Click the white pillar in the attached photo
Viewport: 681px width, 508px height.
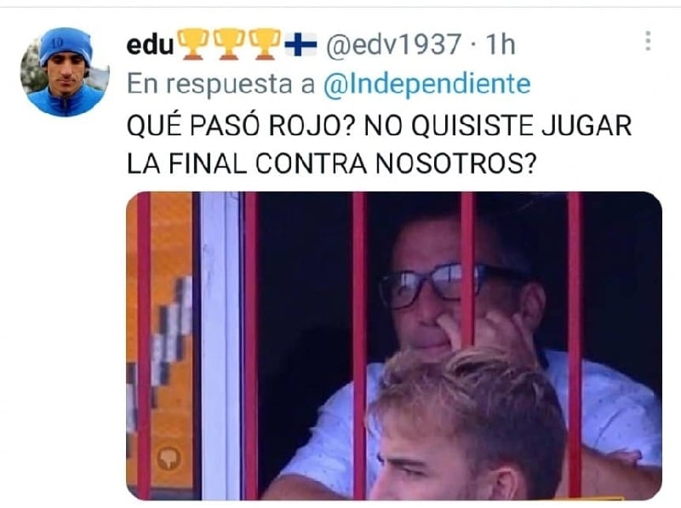click(220, 345)
